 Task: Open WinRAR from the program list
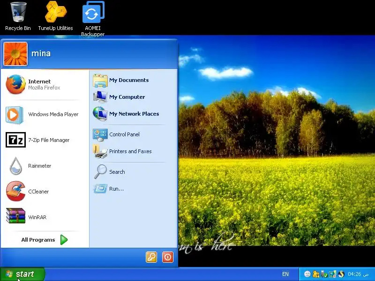(x=45, y=217)
